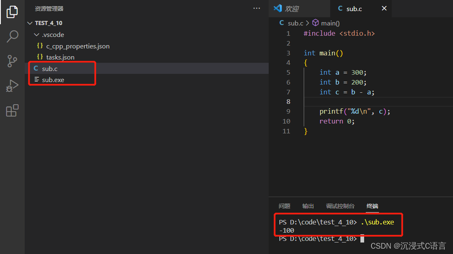Open explorer more actions ellipsis menu

(x=257, y=8)
